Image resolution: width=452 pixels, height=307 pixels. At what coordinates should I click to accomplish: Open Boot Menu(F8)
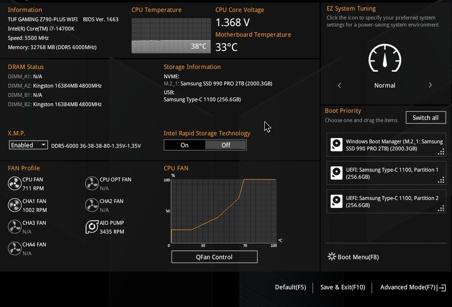click(353, 257)
